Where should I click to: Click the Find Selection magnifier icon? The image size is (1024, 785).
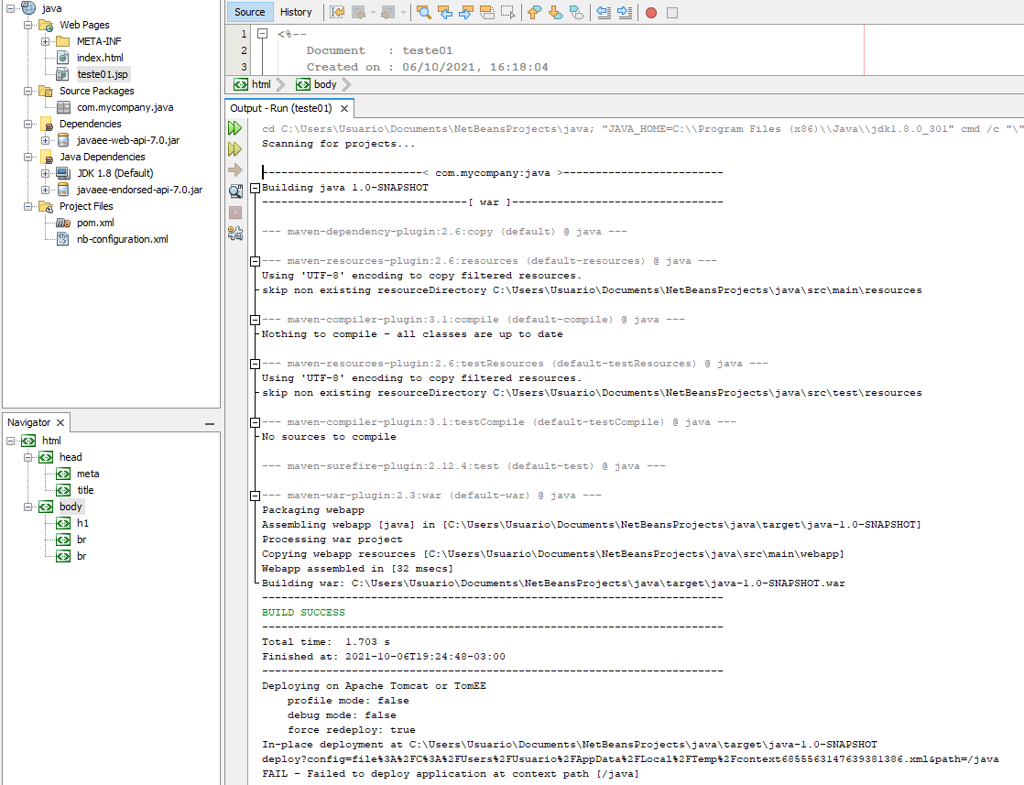coord(424,13)
